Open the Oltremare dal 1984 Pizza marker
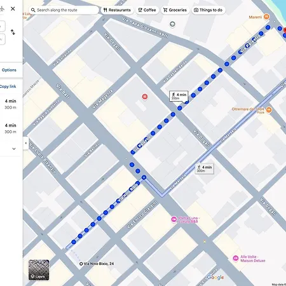Screen dimensions: 286x286 coord(269,110)
